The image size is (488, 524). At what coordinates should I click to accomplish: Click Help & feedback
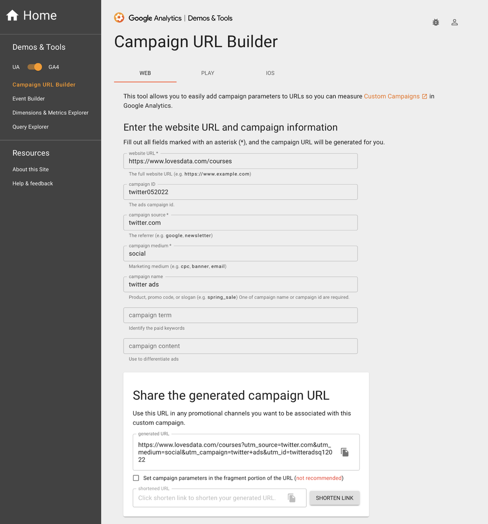[33, 183]
